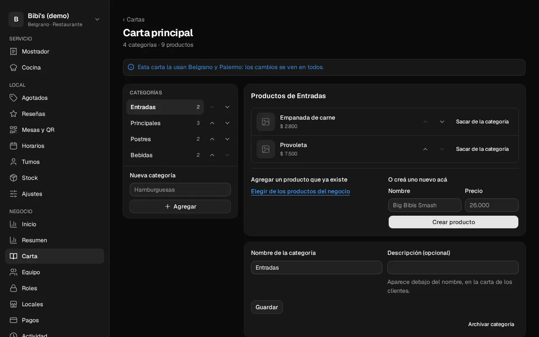Save the category with Guardar

(x=267, y=307)
